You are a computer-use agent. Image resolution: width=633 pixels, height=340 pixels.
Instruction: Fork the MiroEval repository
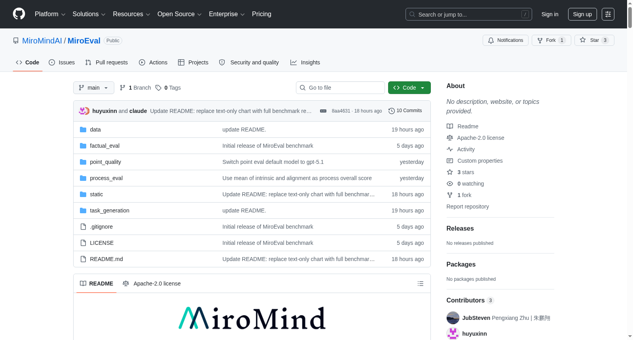(552, 40)
